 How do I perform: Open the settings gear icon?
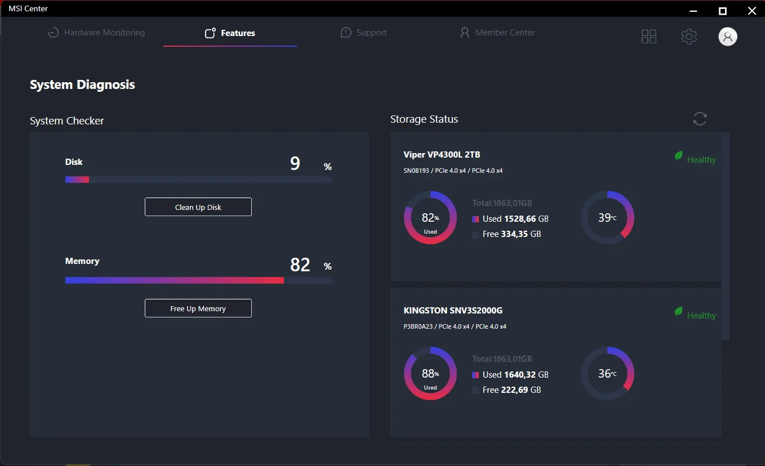[x=689, y=37]
